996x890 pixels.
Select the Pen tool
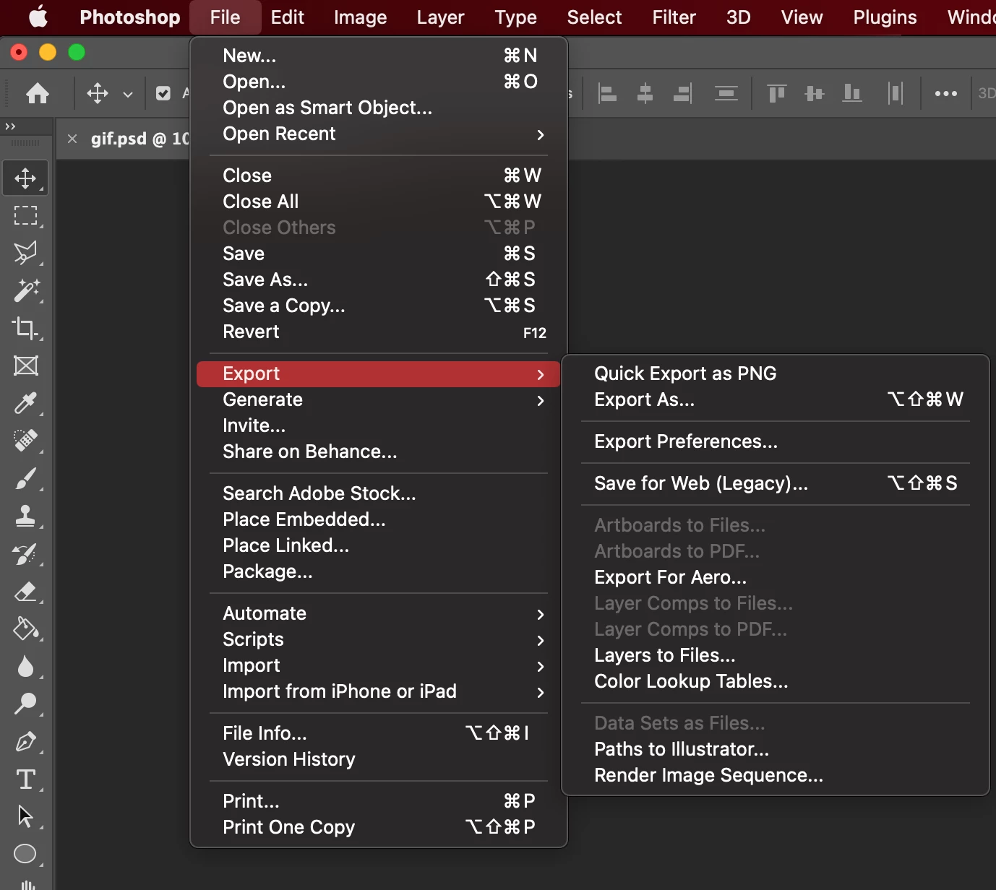[25, 741]
